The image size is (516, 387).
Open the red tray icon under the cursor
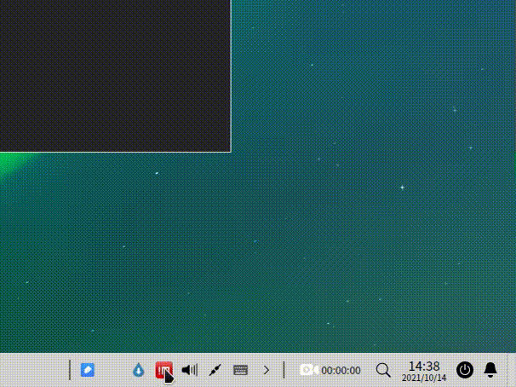tap(163, 370)
